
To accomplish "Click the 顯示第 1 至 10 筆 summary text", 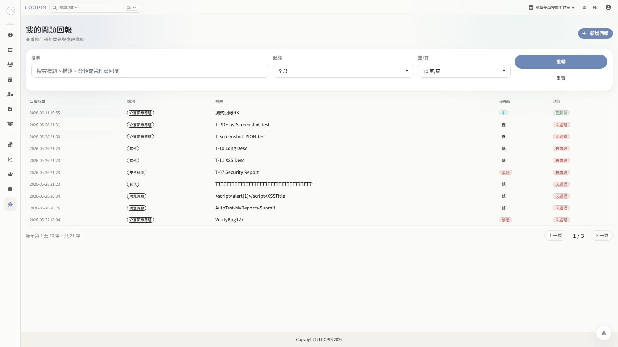I will [x=53, y=236].
